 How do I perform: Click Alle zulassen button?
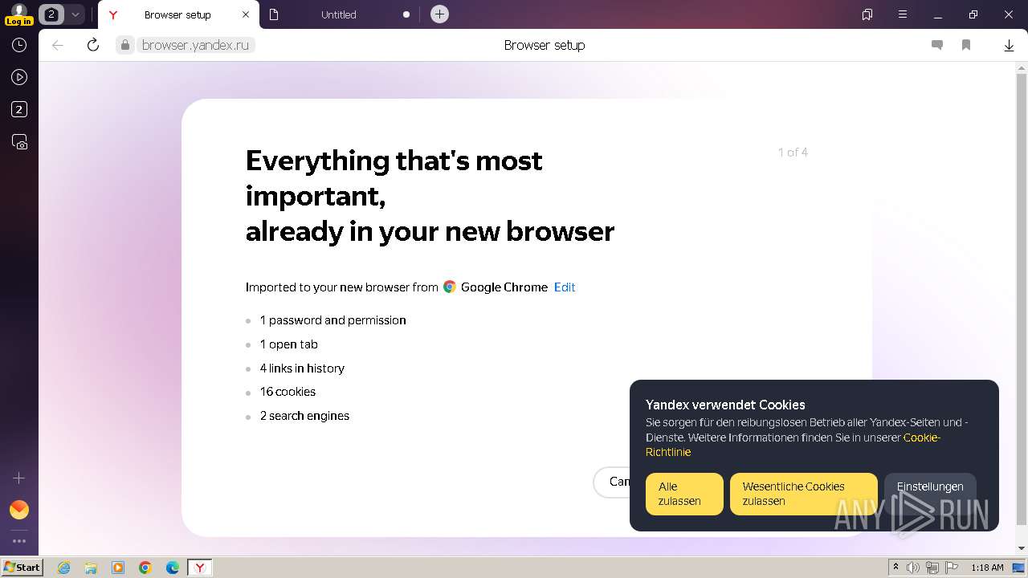coord(684,494)
